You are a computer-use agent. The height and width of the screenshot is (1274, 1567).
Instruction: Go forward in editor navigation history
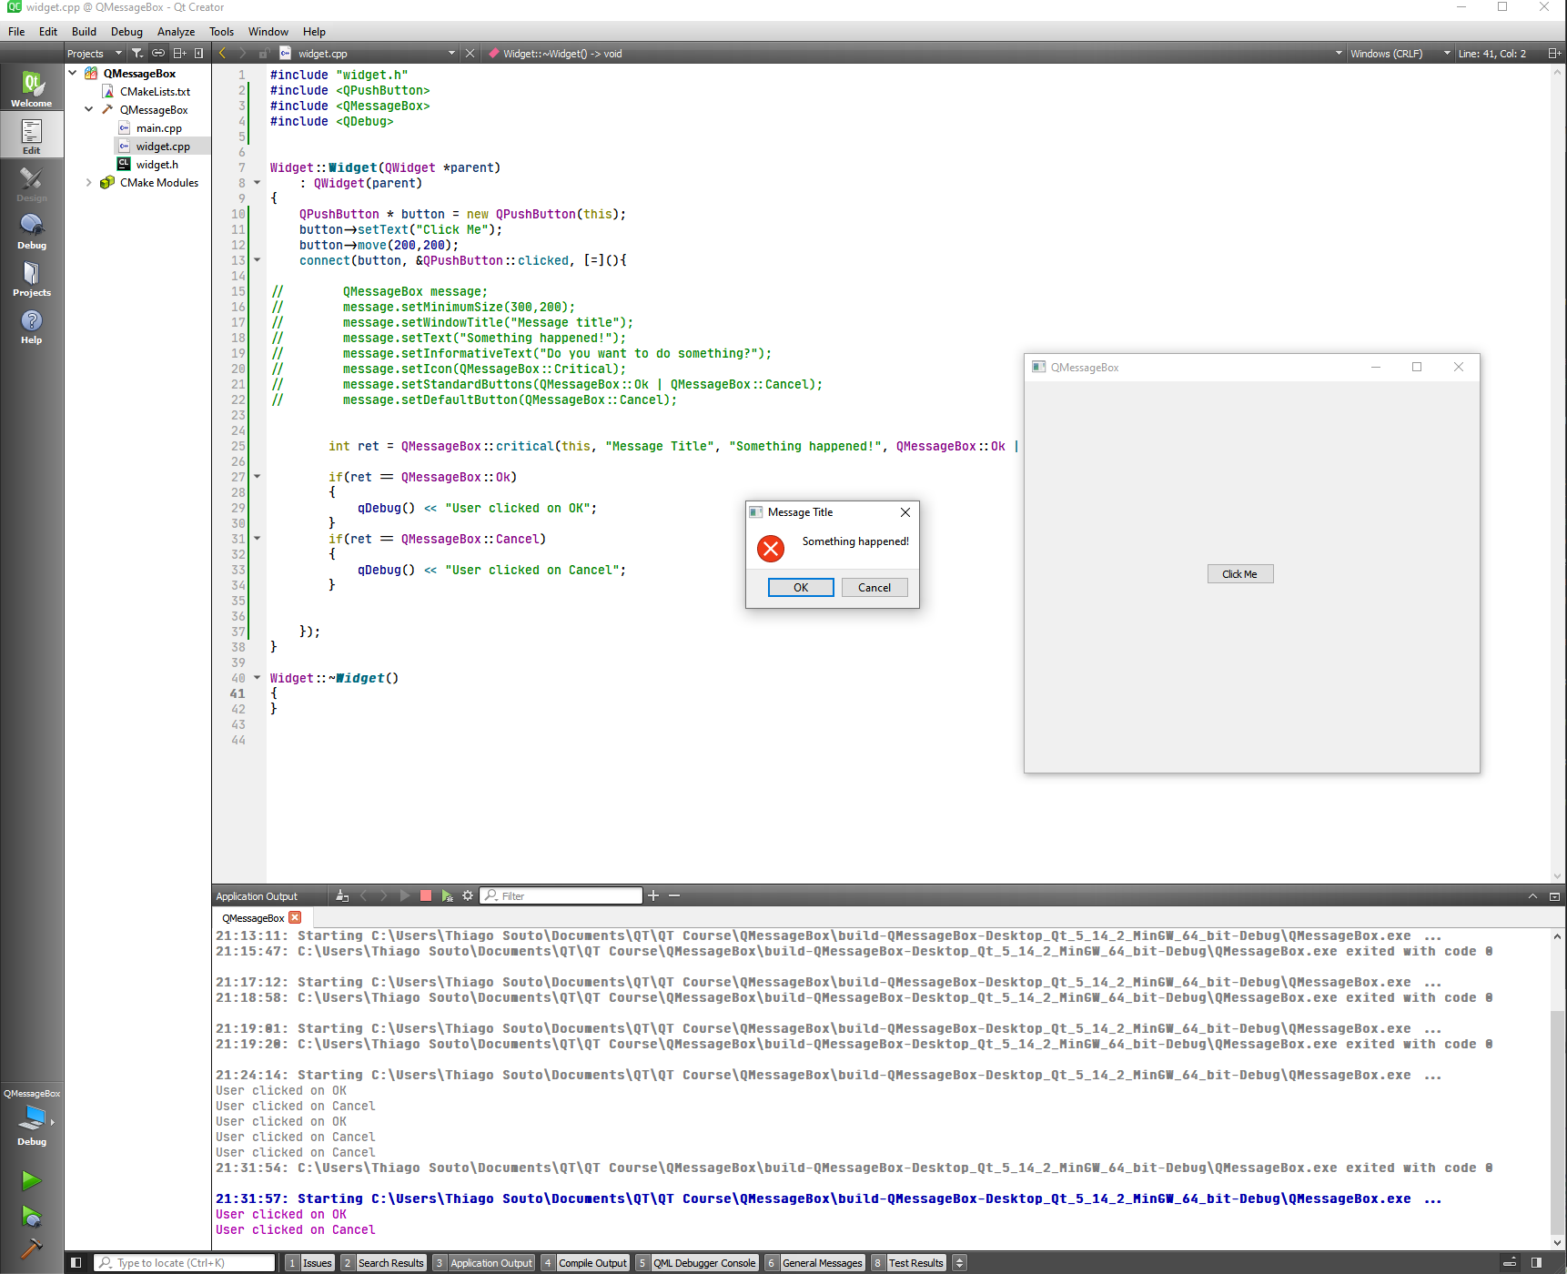coord(242,54)
